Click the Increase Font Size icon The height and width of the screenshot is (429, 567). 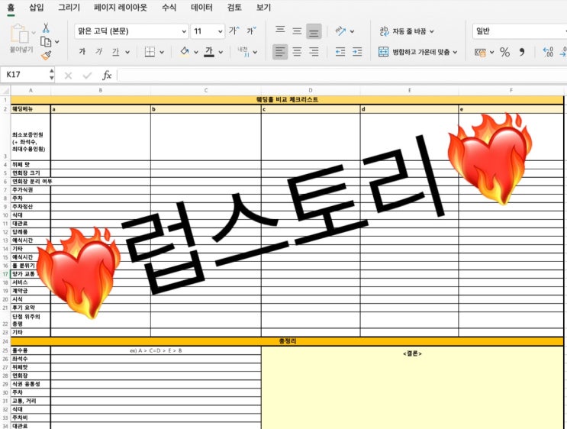(x=234, y=31)
